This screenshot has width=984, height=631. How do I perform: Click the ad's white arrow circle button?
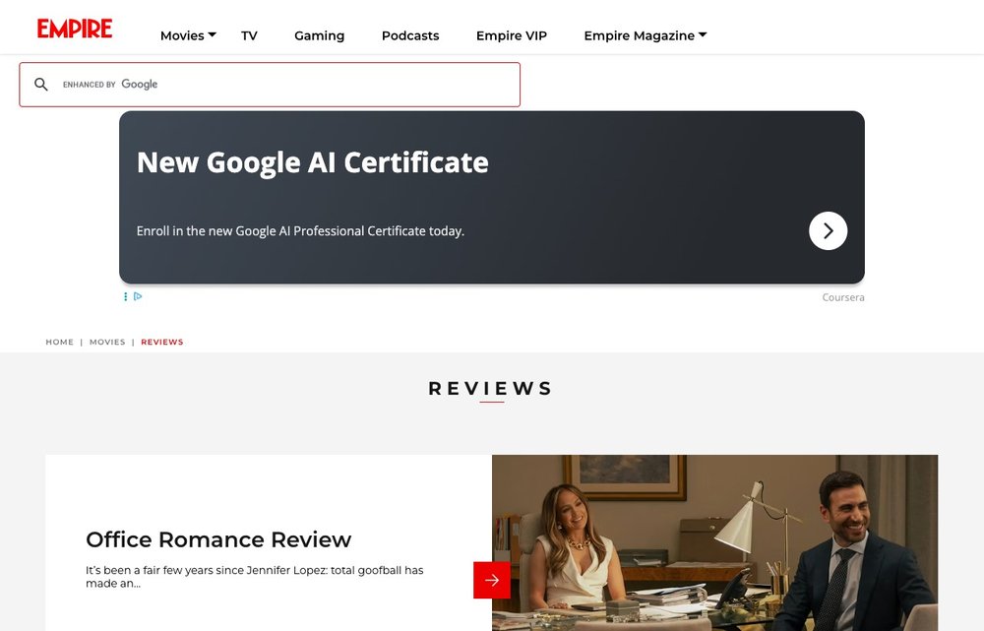click(x=828, y=230)
